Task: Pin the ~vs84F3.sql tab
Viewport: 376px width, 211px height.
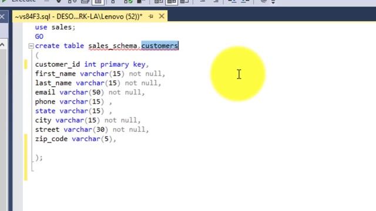Action: pyautogui.click(x=151, y=16)
